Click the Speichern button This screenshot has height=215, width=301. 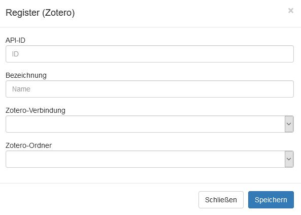pos(271,200)
